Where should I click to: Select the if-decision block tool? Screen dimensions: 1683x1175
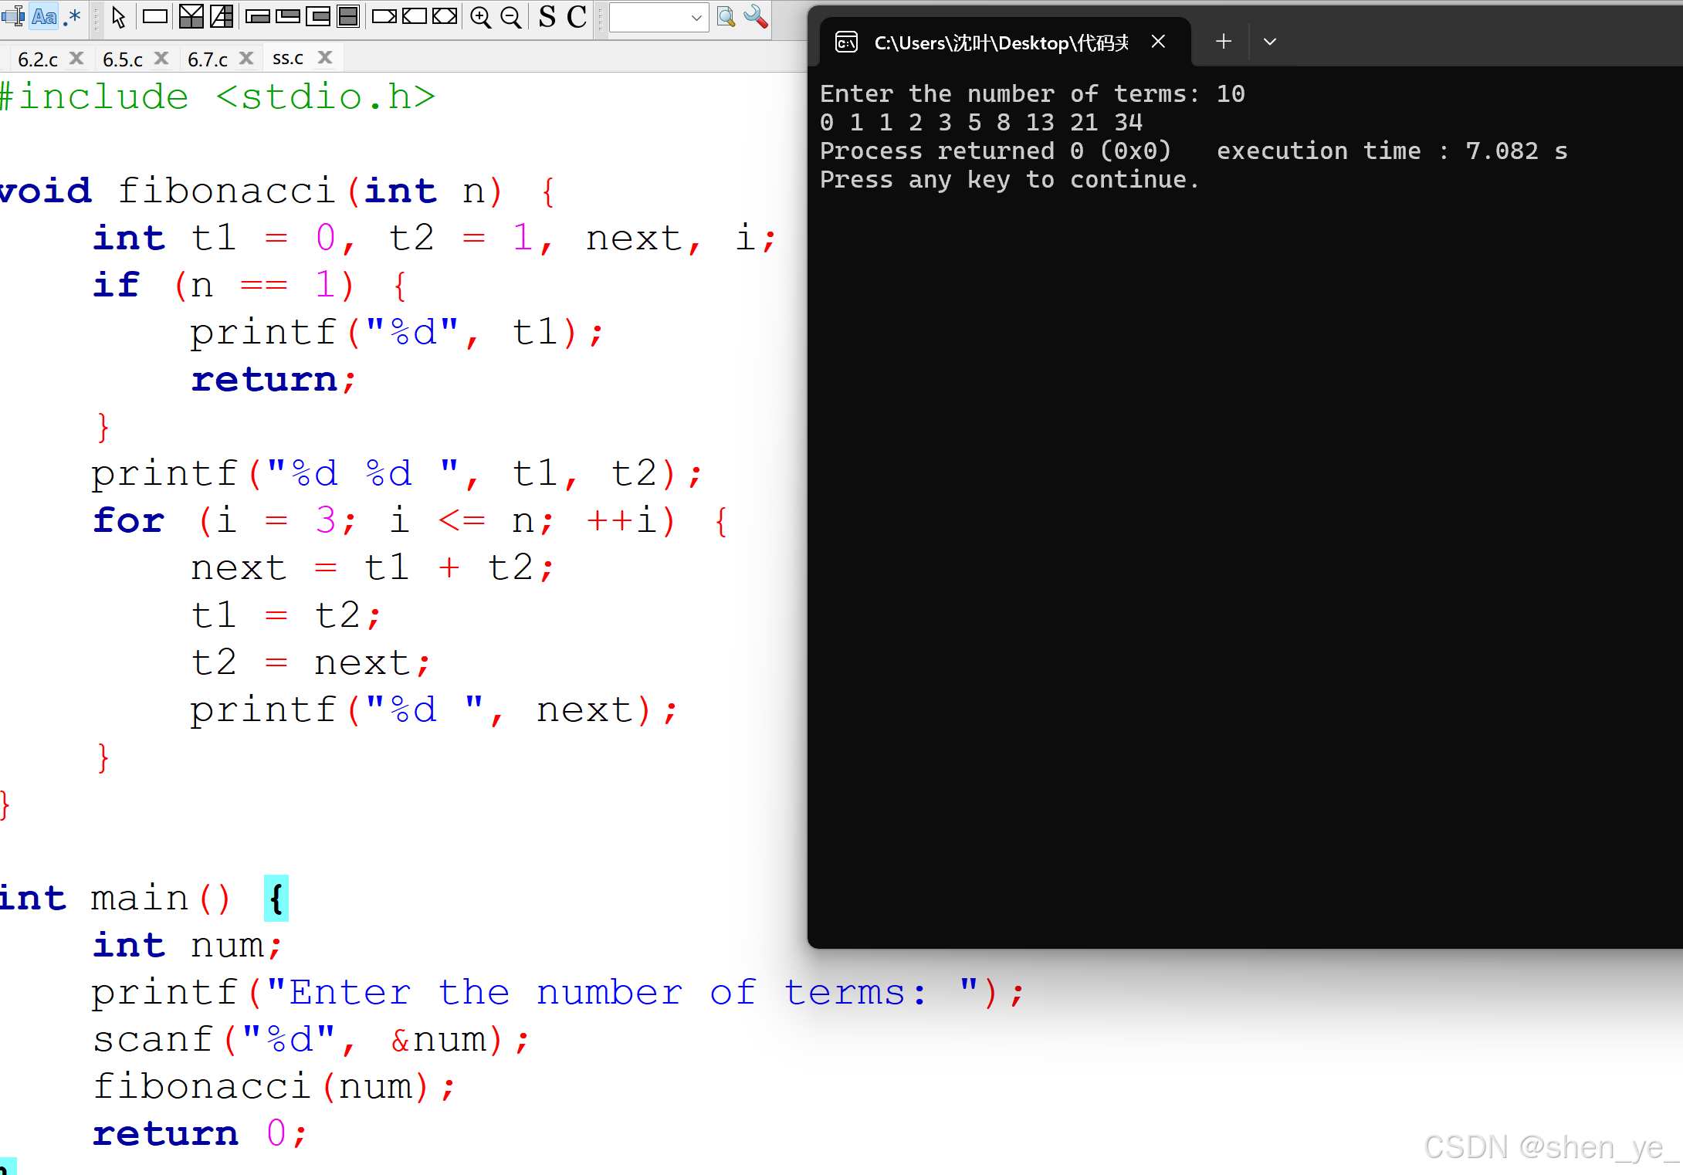[x=191, y=16]
